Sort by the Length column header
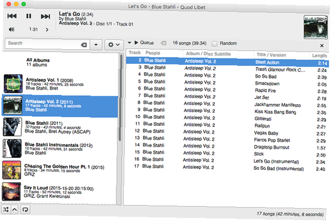Image resolution: width=330 pixels, height=221 pixels. pos(319,55)
